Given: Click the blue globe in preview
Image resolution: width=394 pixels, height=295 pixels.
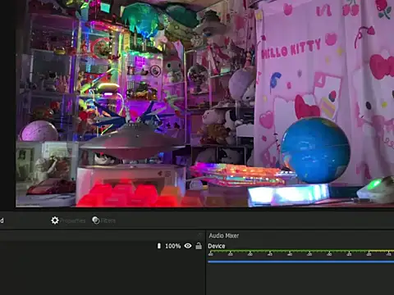Looking at the screenshot, I should (315, 150).
